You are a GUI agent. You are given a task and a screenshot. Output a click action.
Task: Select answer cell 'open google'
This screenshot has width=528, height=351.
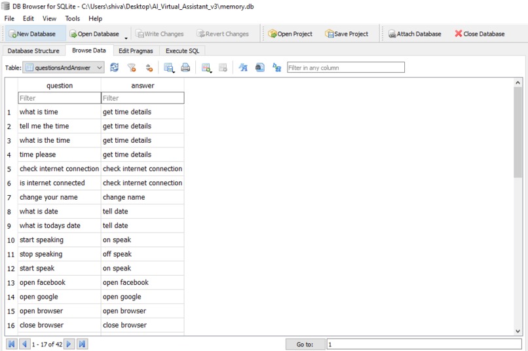142,297
